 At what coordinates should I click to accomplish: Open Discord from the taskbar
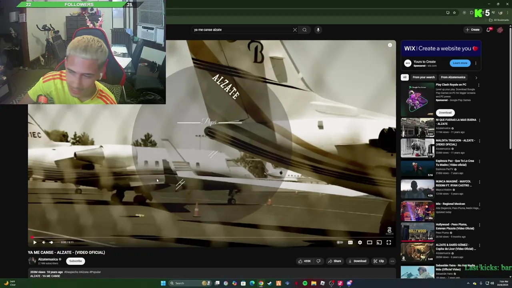[x=349, y=283]
